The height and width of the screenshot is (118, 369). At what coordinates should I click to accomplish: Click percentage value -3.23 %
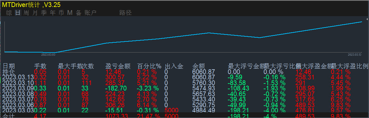(x=148, y=88)
